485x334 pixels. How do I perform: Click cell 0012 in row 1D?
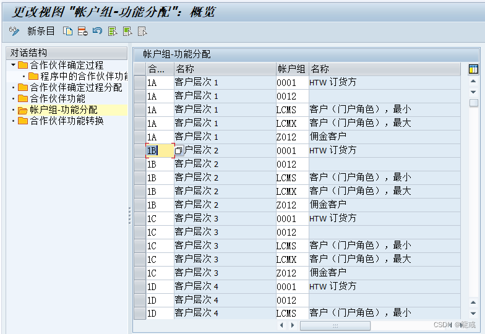pyautogui.click(x=292, y=301)
